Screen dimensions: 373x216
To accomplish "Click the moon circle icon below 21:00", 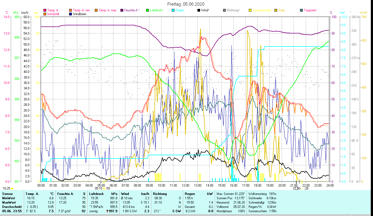I will pos(296,188).
